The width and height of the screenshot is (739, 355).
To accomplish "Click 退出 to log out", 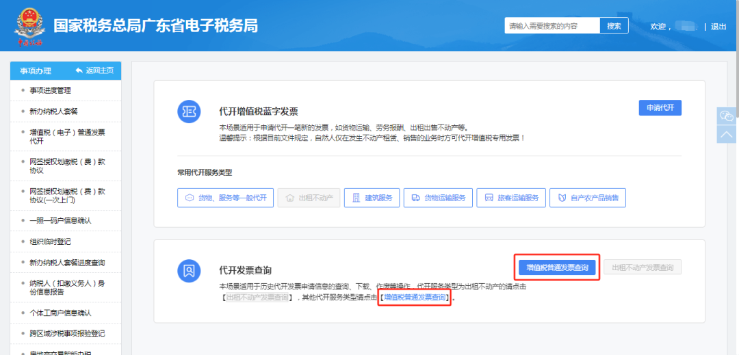I will 718,27.
